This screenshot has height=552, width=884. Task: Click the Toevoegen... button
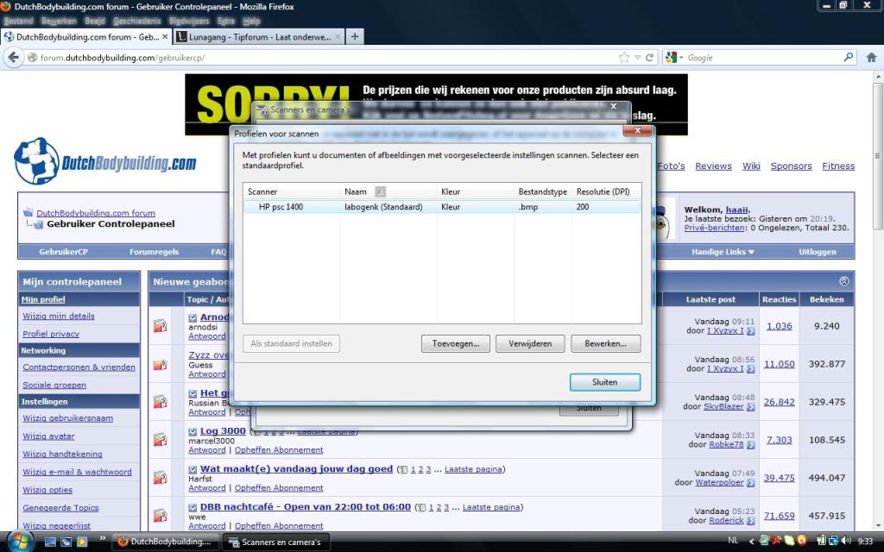pyautogui.click(x=456, y=343)
